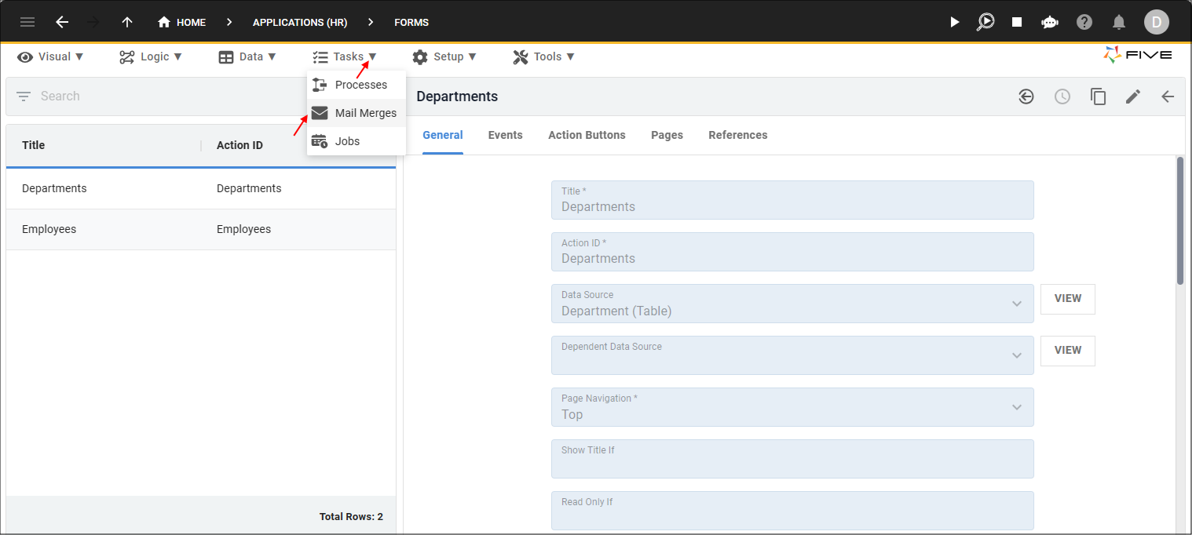The image size is (1192, 535).
Task: Open the Setup menu
Action: (444, 56)
